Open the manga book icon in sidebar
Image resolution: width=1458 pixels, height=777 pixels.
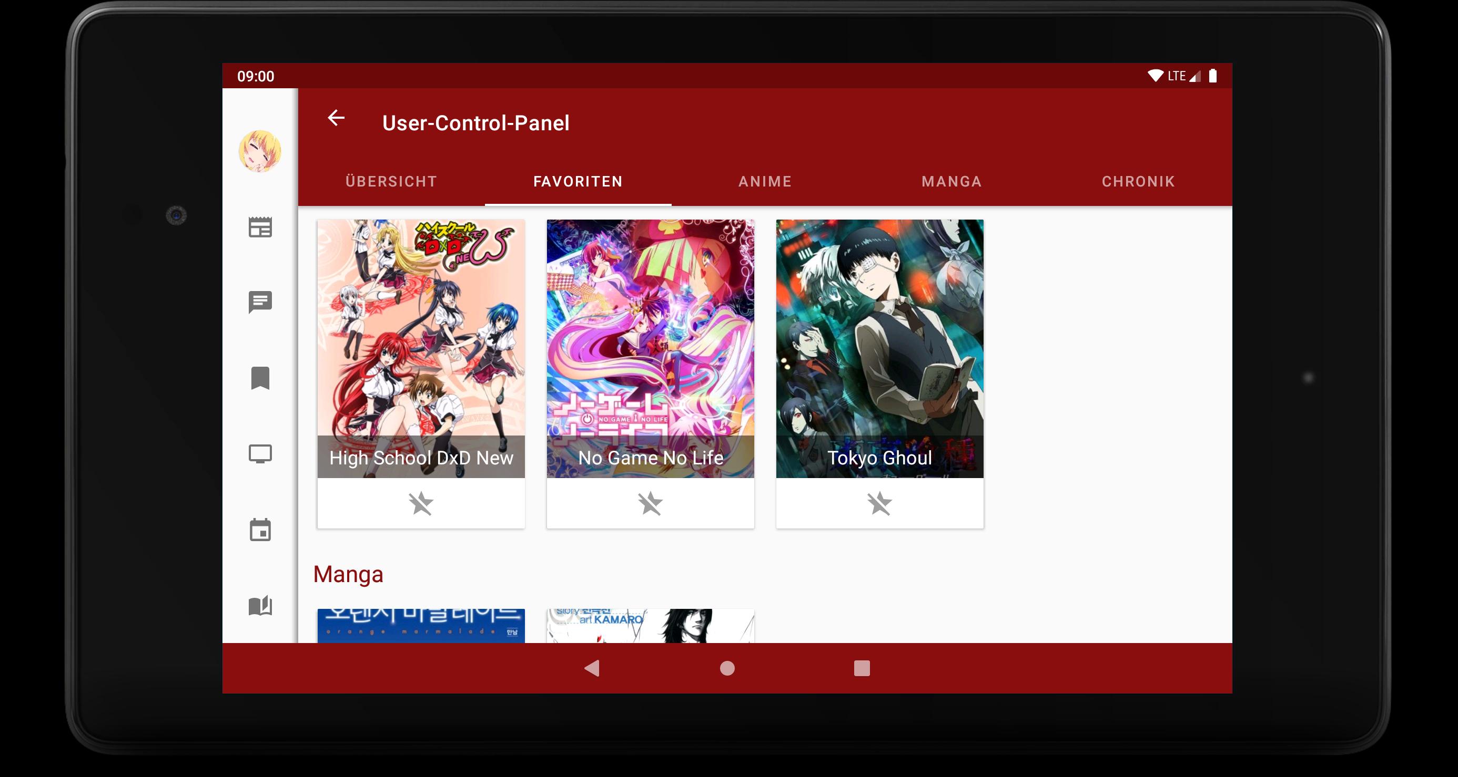pyautogui.click(x=260, y=605)
